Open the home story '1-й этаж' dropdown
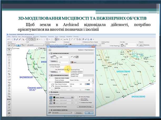The width and height of the screenshot is (161, 120). point(59,67)
